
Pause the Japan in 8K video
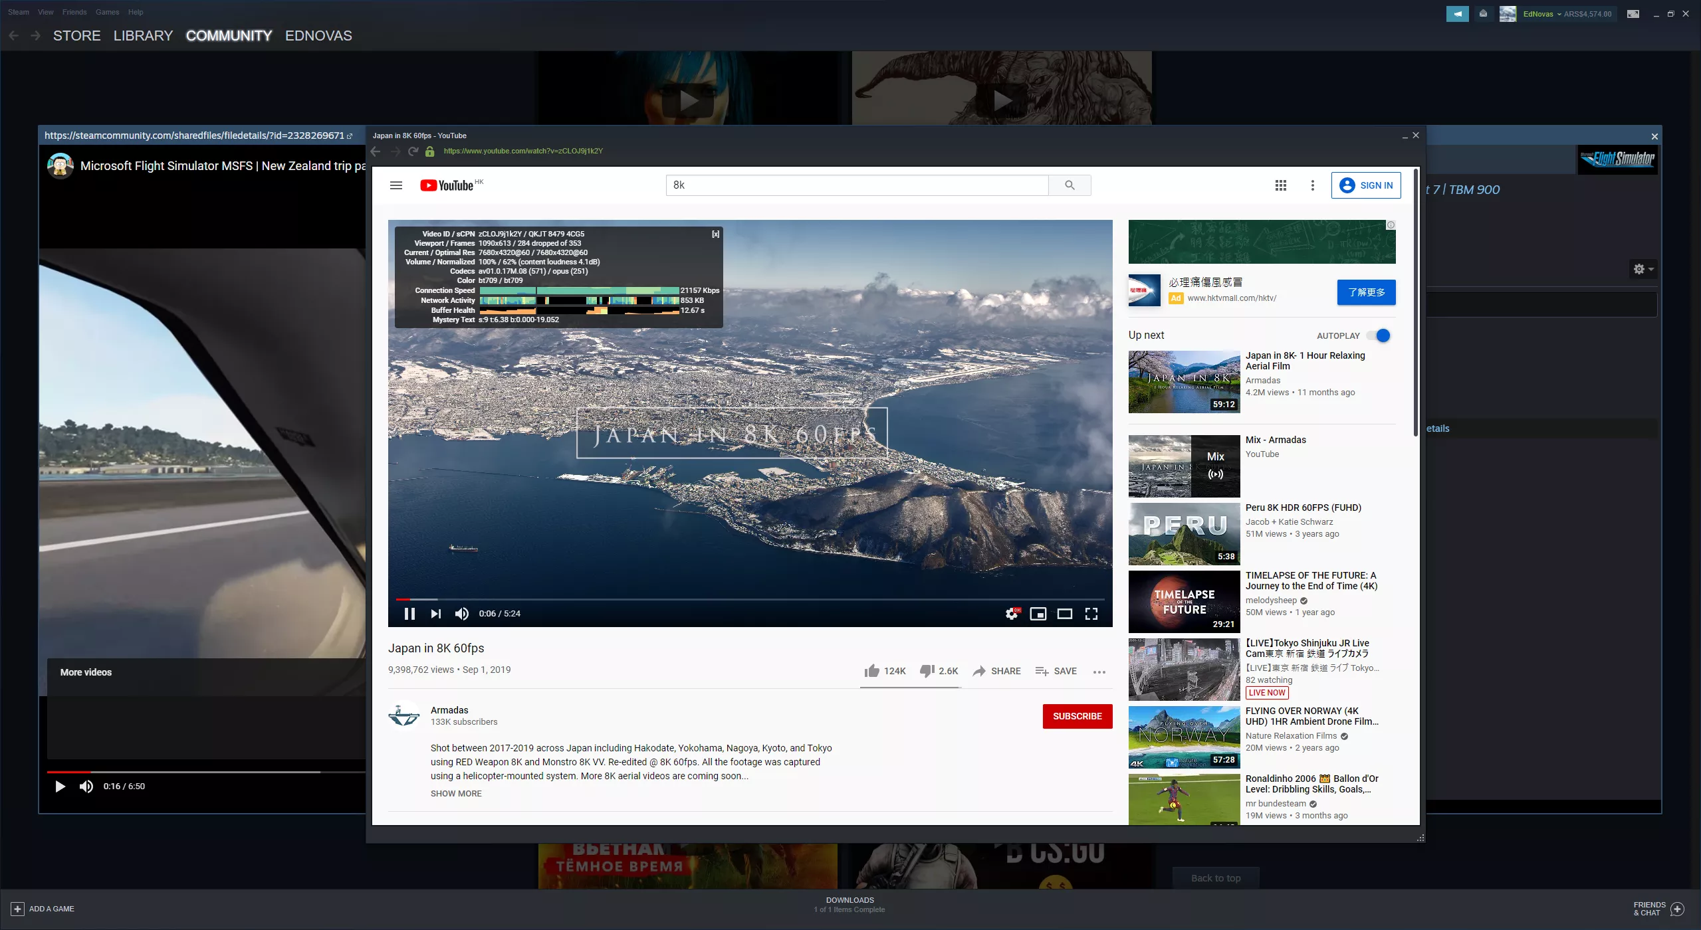click(409, 614)
